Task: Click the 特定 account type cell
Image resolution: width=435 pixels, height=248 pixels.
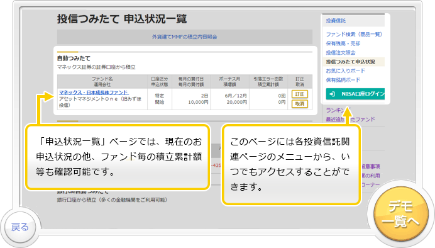Action: click(x=160, y=96)
